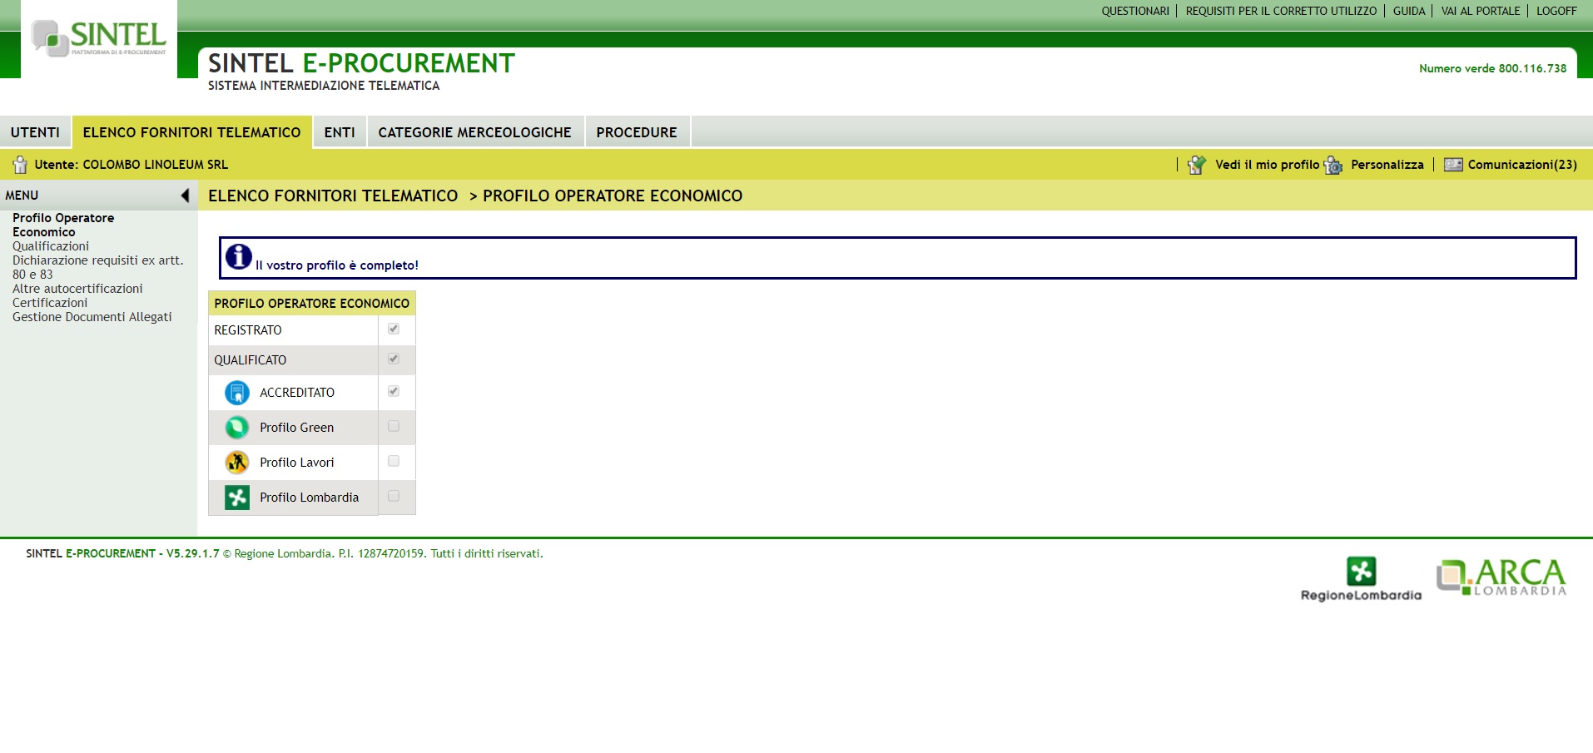Click the Profilo Green label
Screen dimensions: 1593x753
(296, 428)
